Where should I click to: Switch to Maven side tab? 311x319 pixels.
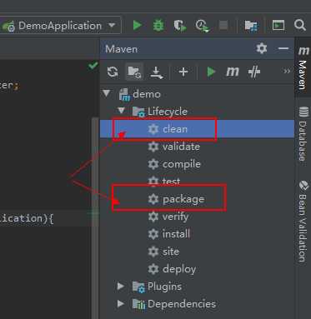(x=303, y=68)
